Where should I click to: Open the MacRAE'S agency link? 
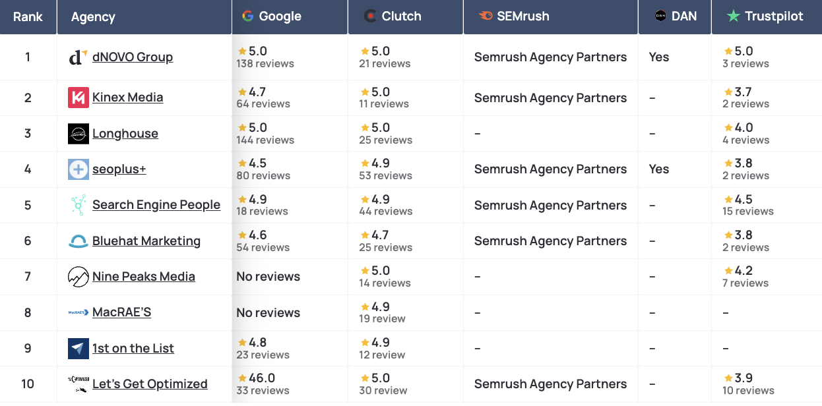pyautogui.click(x=121, y=312)
